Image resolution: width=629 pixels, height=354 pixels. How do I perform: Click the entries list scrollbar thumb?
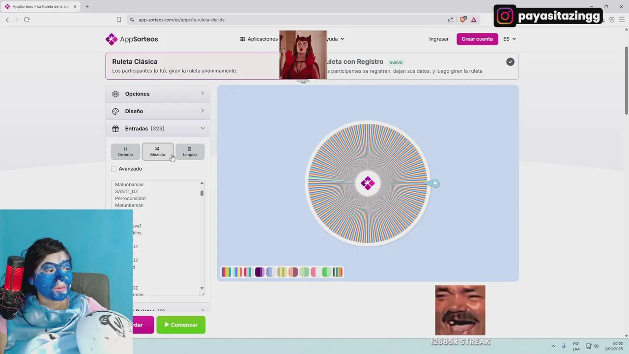tap(202, 193)
